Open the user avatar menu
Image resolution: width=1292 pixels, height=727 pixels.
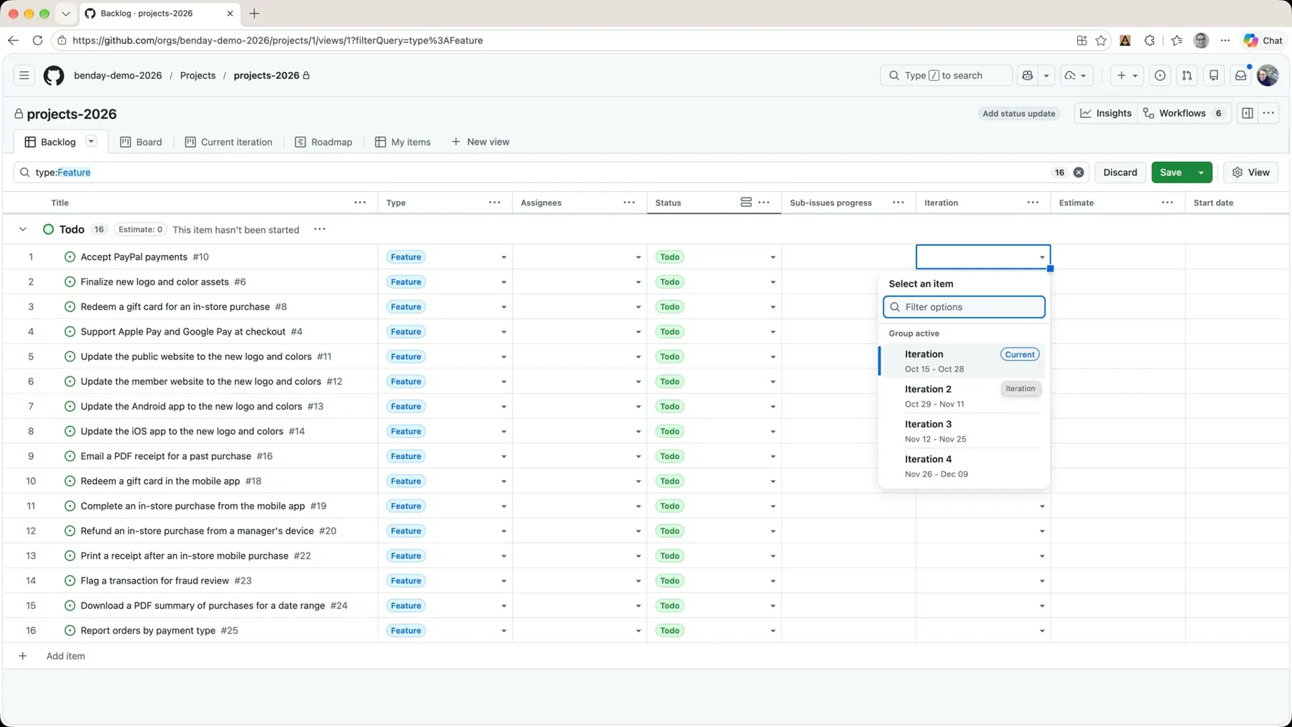(x=1268, y=75)
